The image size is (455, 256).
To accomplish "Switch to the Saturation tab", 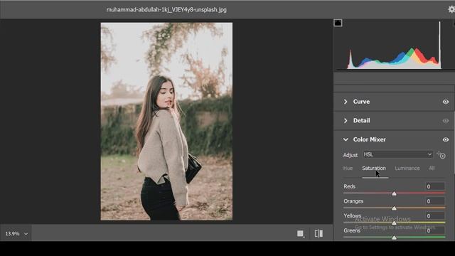I will click(x=374, y=168).
